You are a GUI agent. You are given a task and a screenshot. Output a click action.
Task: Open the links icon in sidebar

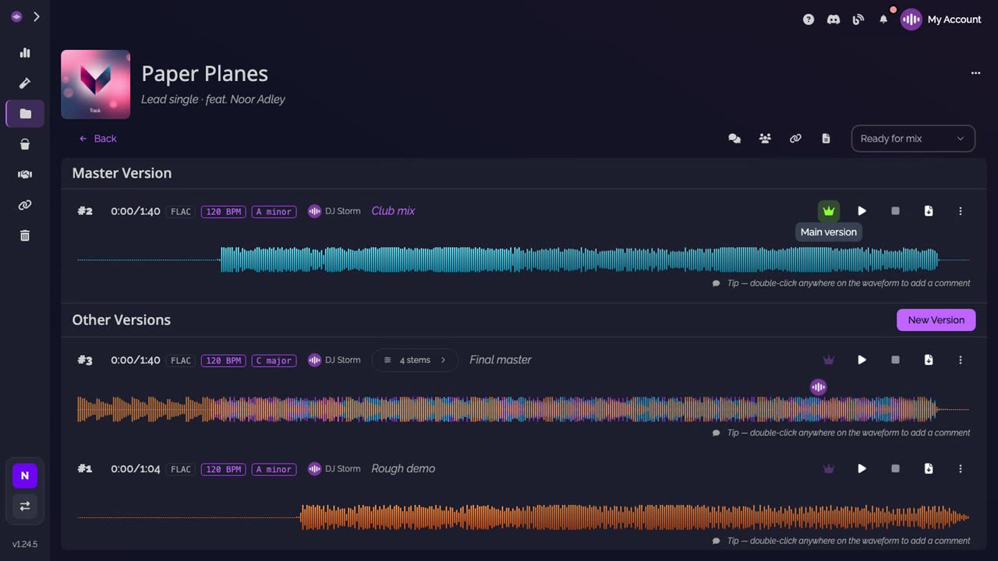click(x=25, y=205)
